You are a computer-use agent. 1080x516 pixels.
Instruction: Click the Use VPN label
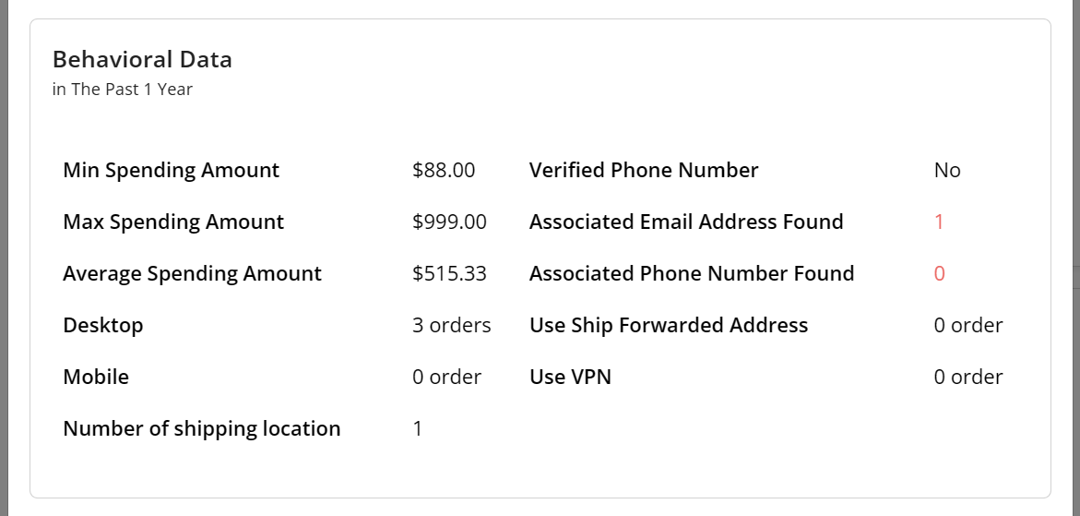point(570,377)
